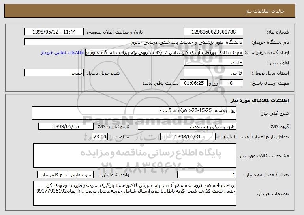Click the label استان محل تحویل

(x=270, y=73)
